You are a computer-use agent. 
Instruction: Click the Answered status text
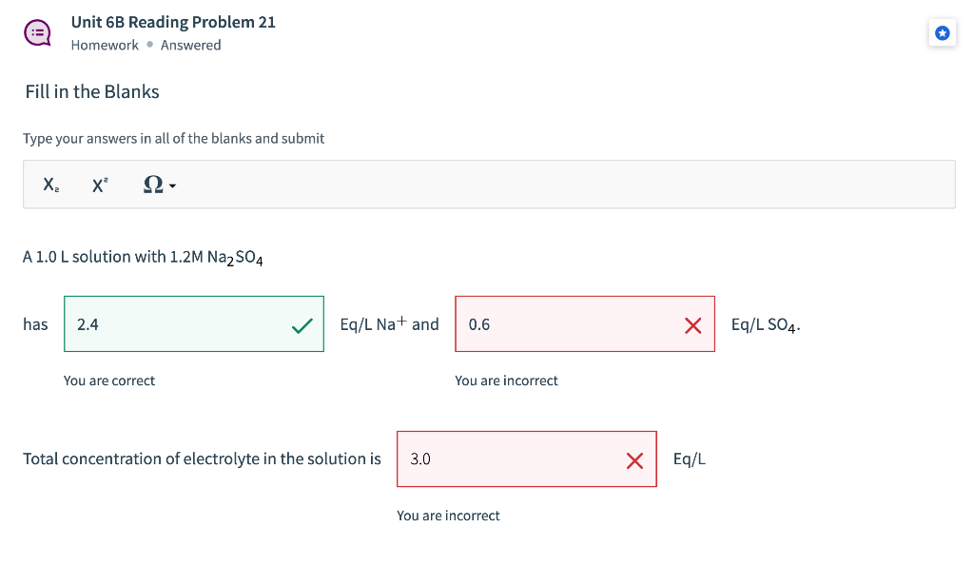190,46
